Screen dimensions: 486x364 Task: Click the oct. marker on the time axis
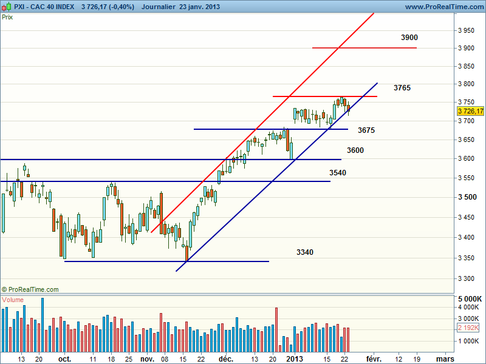pyautogui.click(x=64, y=359)
